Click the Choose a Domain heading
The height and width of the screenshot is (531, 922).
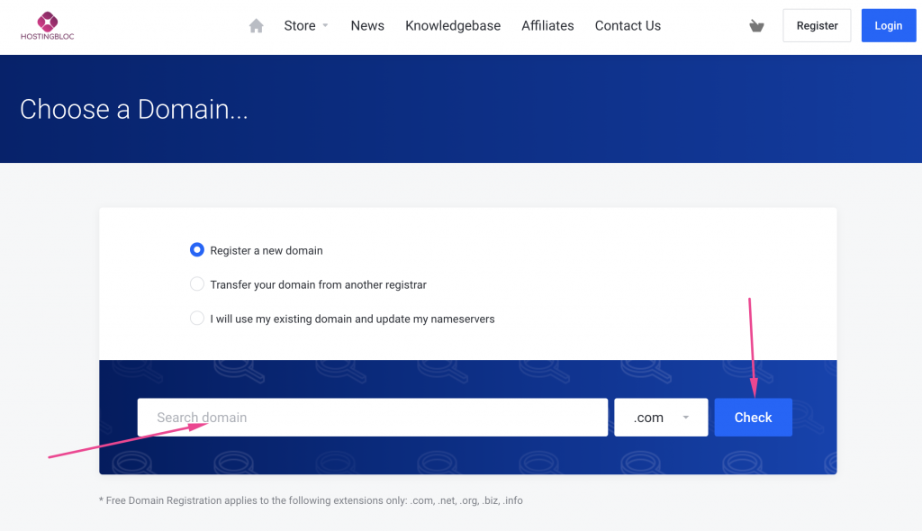(134, 110)
